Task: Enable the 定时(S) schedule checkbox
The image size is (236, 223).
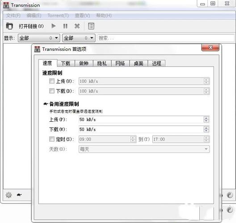Action: coord(52,139)
